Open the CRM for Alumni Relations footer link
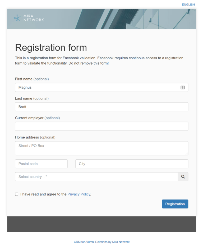 pyautogui.click(x=101, y=242)
